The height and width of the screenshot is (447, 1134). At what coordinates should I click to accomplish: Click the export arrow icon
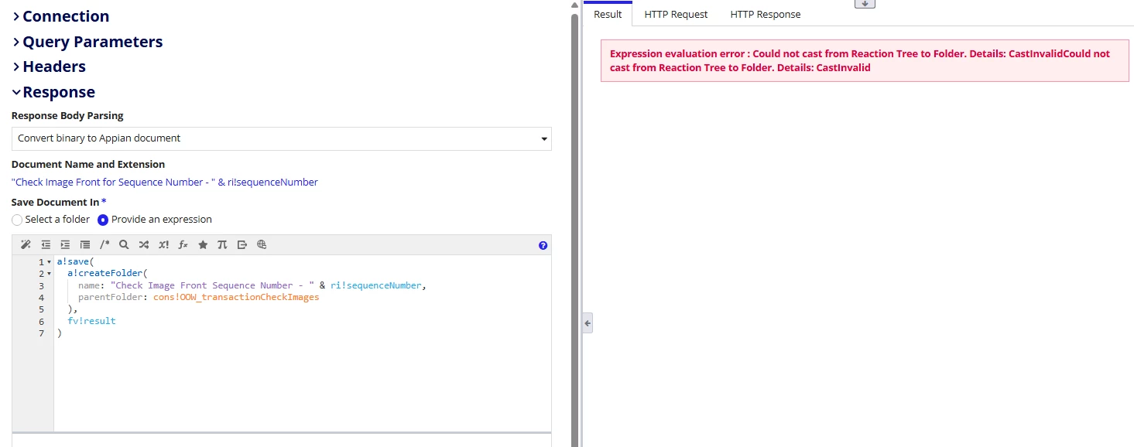click(x=242, y=244)
